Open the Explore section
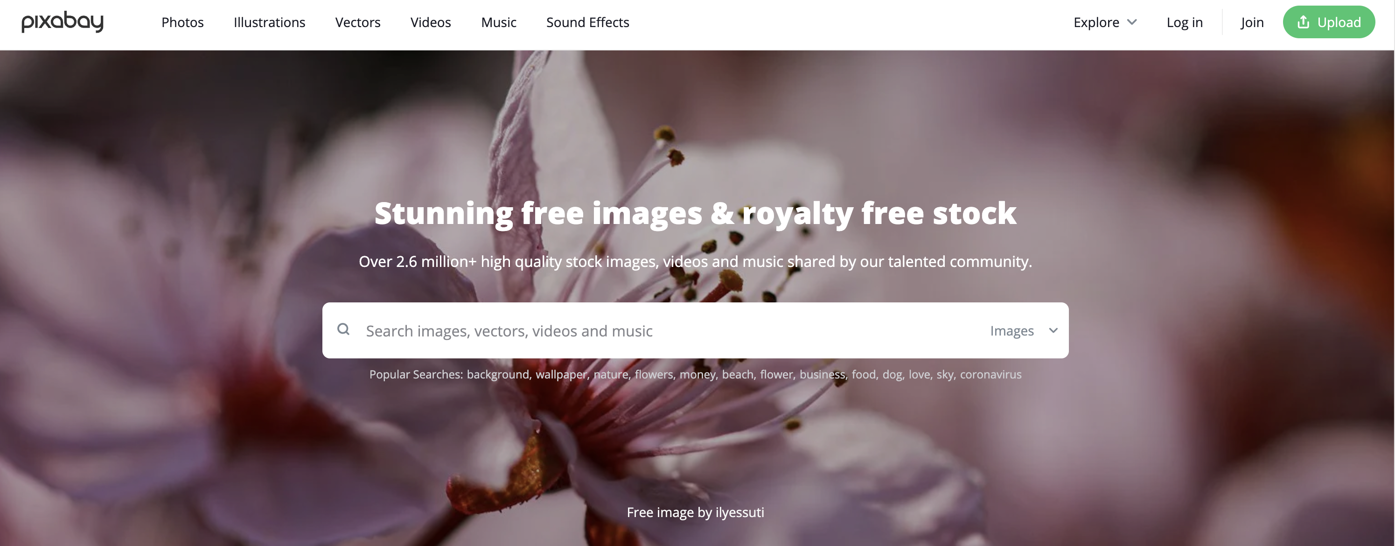This screenshot has width=1395, height=546. 1104,21
